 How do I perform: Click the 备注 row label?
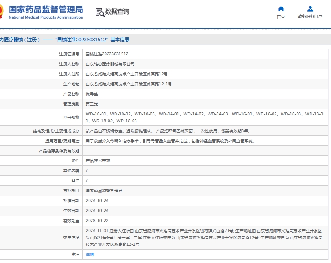pyautogui.click(x=75, y=181)
